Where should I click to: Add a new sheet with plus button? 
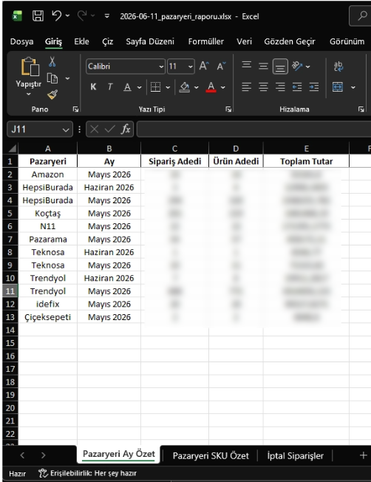[x=363, y=455]
